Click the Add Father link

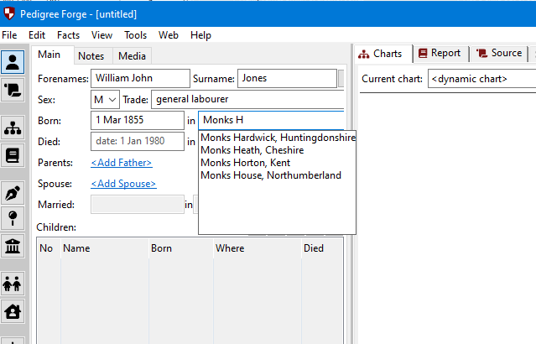point(121,163)
